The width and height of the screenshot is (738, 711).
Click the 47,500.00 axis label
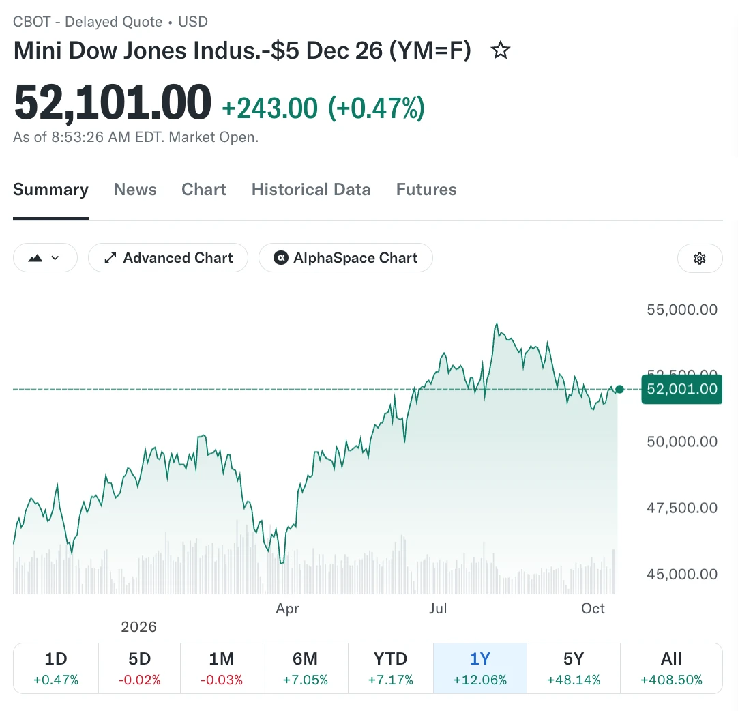682,508
